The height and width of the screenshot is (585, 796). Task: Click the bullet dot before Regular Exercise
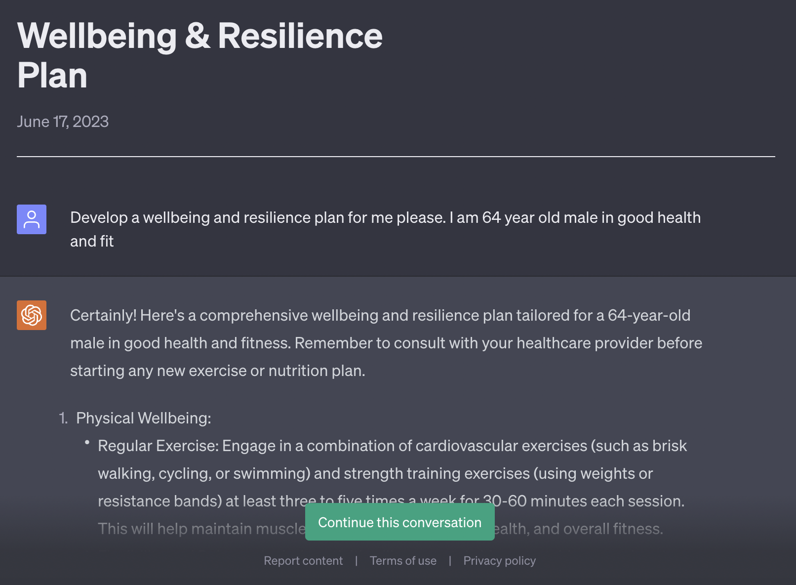(x=87, y=443)
